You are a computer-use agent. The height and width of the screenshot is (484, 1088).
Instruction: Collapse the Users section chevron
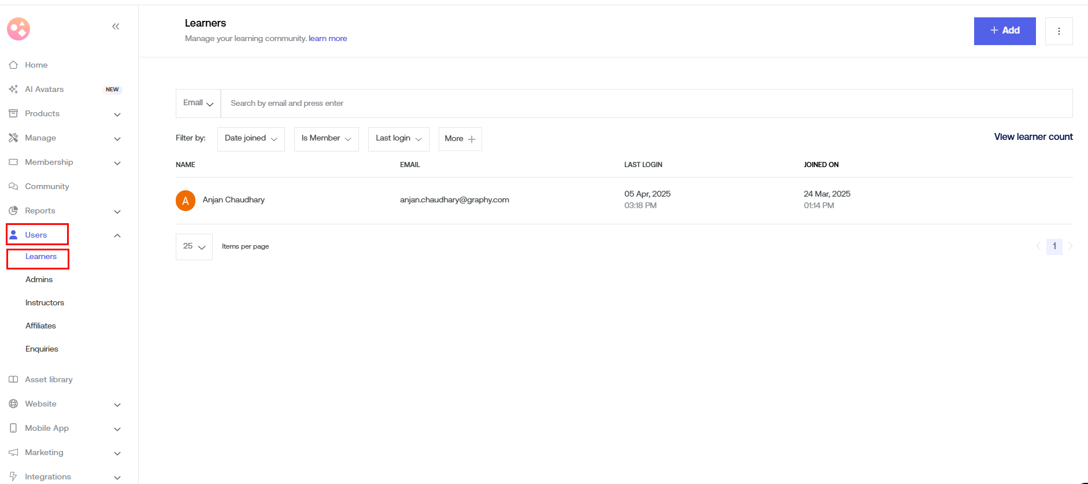[x=117, y=235]
